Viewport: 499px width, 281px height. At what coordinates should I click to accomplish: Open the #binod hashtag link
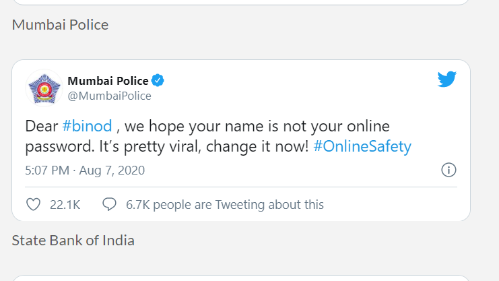(x=87, y=126)
